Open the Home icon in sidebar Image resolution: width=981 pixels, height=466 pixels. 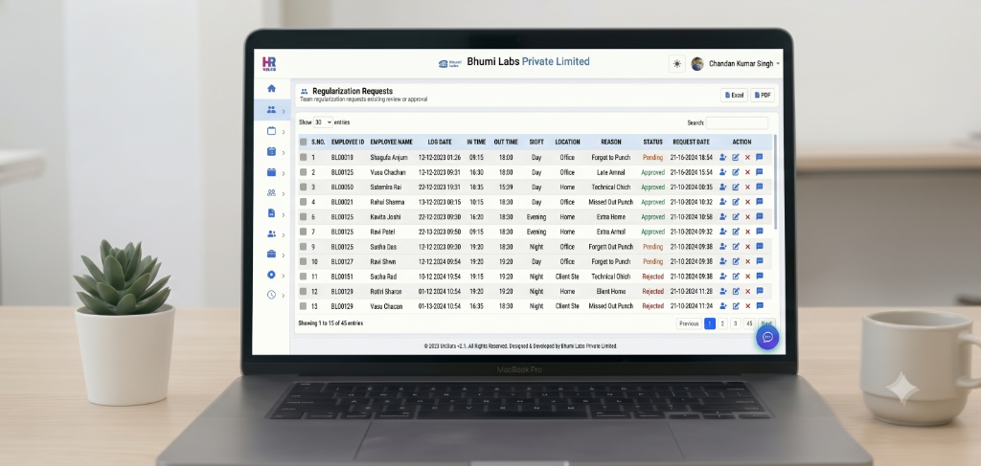pyautogui.click(x=271, y=89)
